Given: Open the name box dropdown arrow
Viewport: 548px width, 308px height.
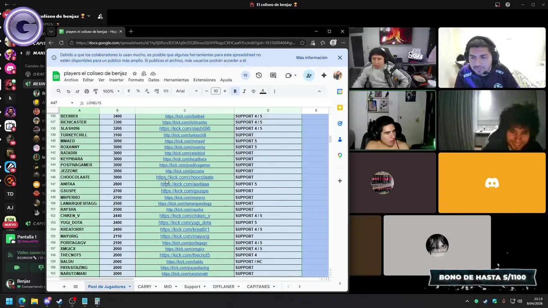Looking at the screenshot, I should (x=72, y=103).
